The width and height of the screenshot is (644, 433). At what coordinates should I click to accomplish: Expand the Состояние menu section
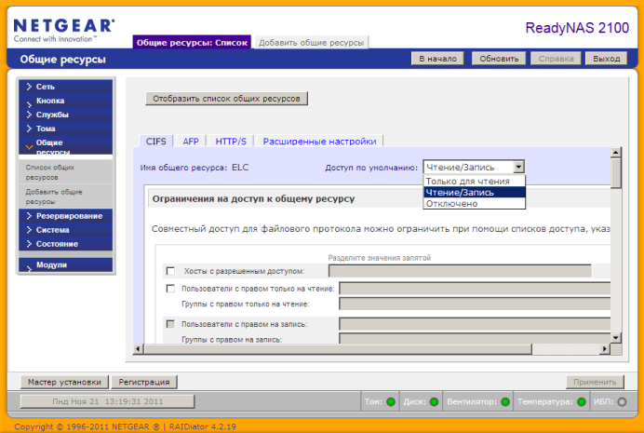coord(65,244)
